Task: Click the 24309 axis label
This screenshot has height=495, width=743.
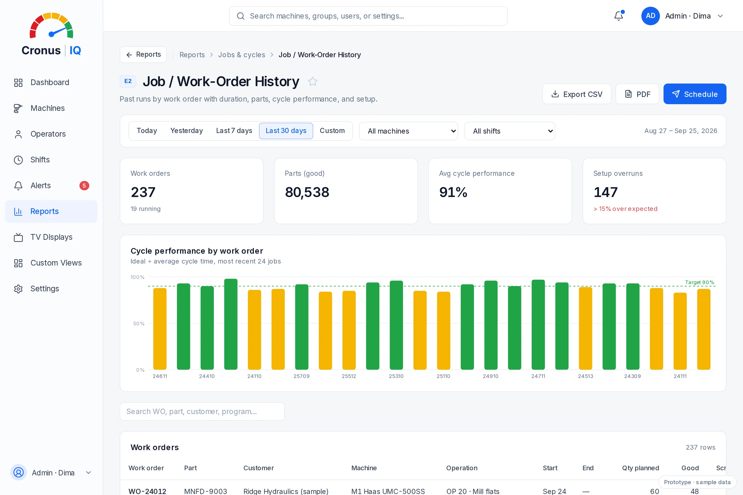Action: 632,376
